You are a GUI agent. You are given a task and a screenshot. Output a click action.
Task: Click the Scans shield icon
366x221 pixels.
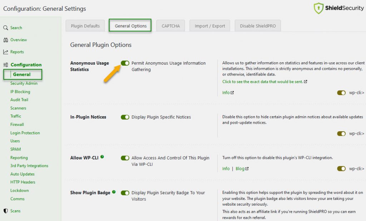click(6, 211)
